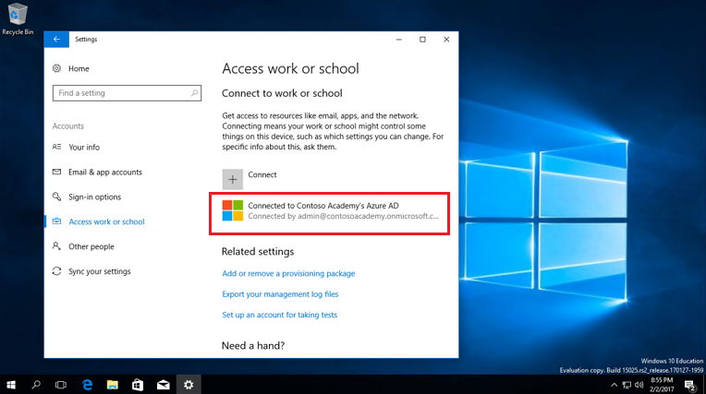
Task: Open Sign-in options page
Action: [x=94, y=197]
